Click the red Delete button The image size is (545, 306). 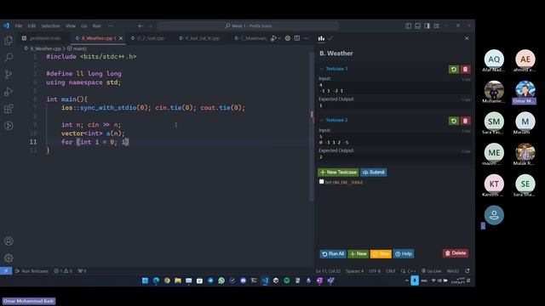tap(456, 253)
